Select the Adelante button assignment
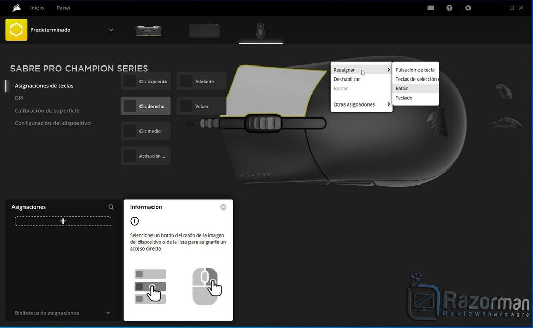 pos(201,81)
